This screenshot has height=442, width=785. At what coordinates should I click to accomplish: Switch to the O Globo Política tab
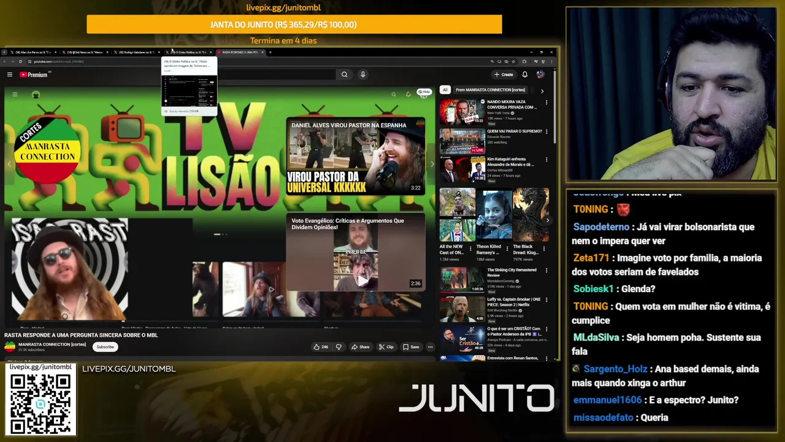[189, 52]
